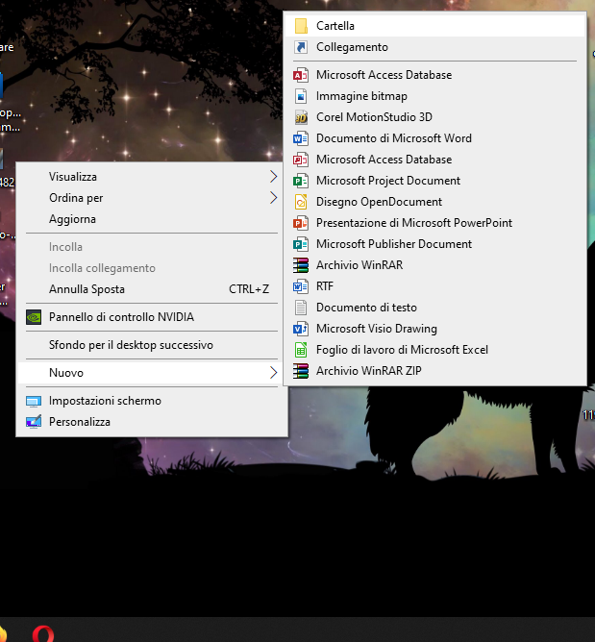Open Opera from the taskbar
The image size is (595, 642).
click(42, 633)
